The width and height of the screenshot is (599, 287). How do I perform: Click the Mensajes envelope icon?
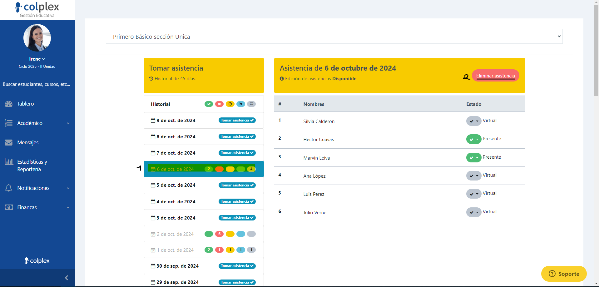pyautogui.click(x=9, y=142)
